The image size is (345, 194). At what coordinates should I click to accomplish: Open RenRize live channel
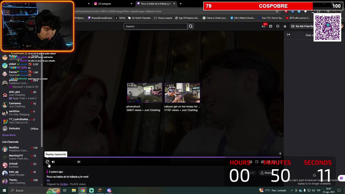[20, 149]
